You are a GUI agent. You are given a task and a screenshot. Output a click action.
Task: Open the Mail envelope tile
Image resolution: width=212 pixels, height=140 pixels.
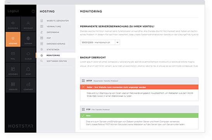coord(13,55)
